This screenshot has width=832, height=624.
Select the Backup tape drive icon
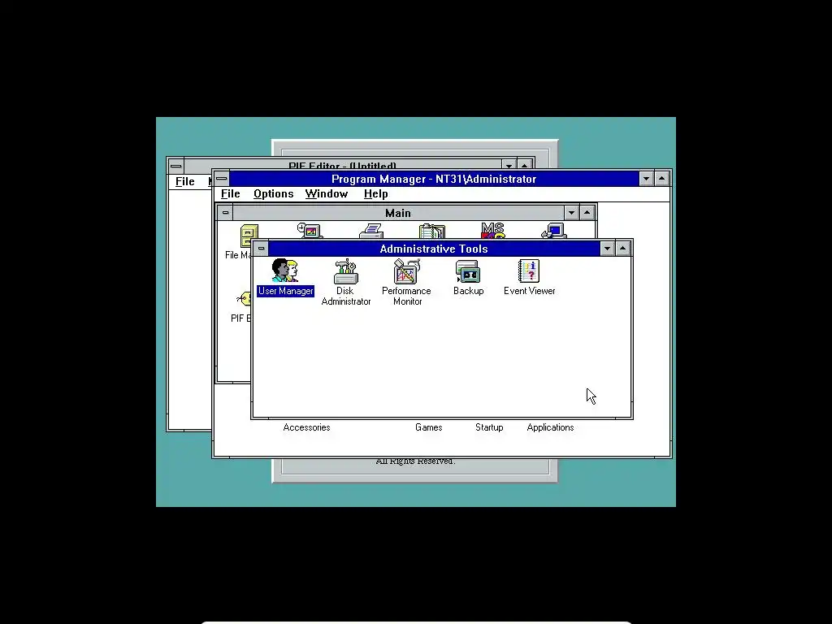point(468,271)
